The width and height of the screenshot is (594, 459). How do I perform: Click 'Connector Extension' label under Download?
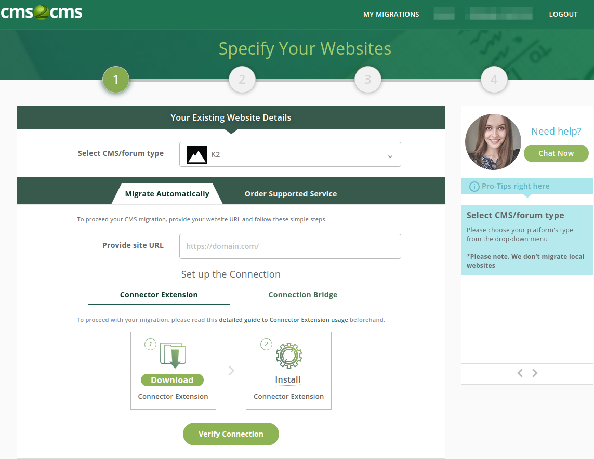173,397
